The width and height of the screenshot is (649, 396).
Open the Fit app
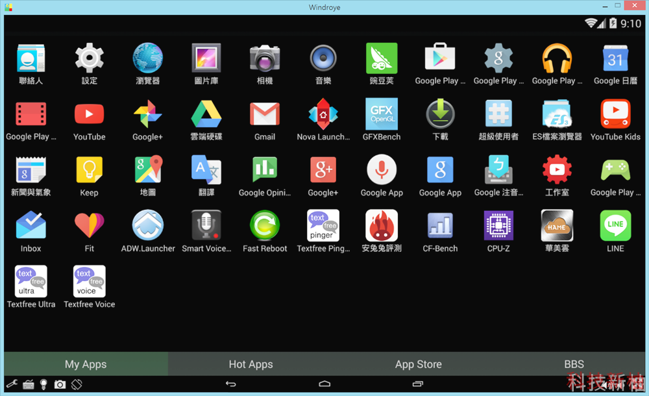89,225
